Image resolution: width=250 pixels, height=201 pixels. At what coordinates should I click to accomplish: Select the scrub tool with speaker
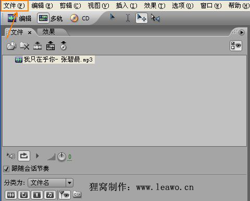coord(155,18)
